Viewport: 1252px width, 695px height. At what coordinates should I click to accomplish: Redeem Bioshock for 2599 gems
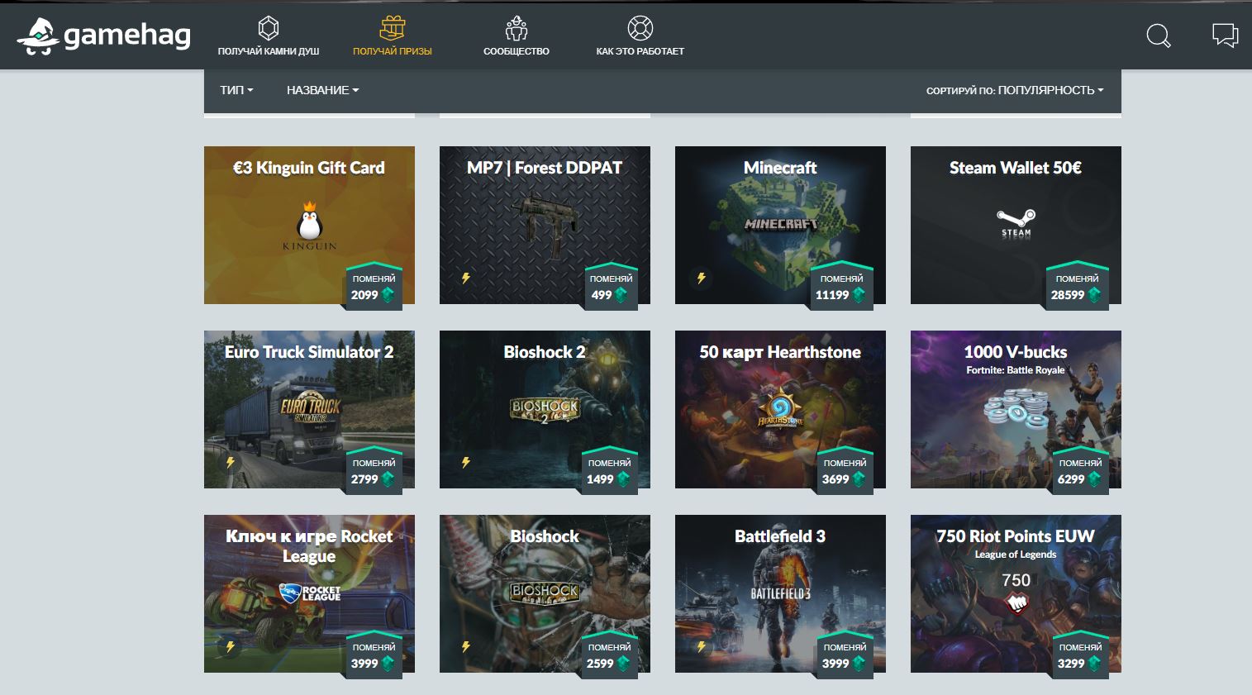click(609, 655)
